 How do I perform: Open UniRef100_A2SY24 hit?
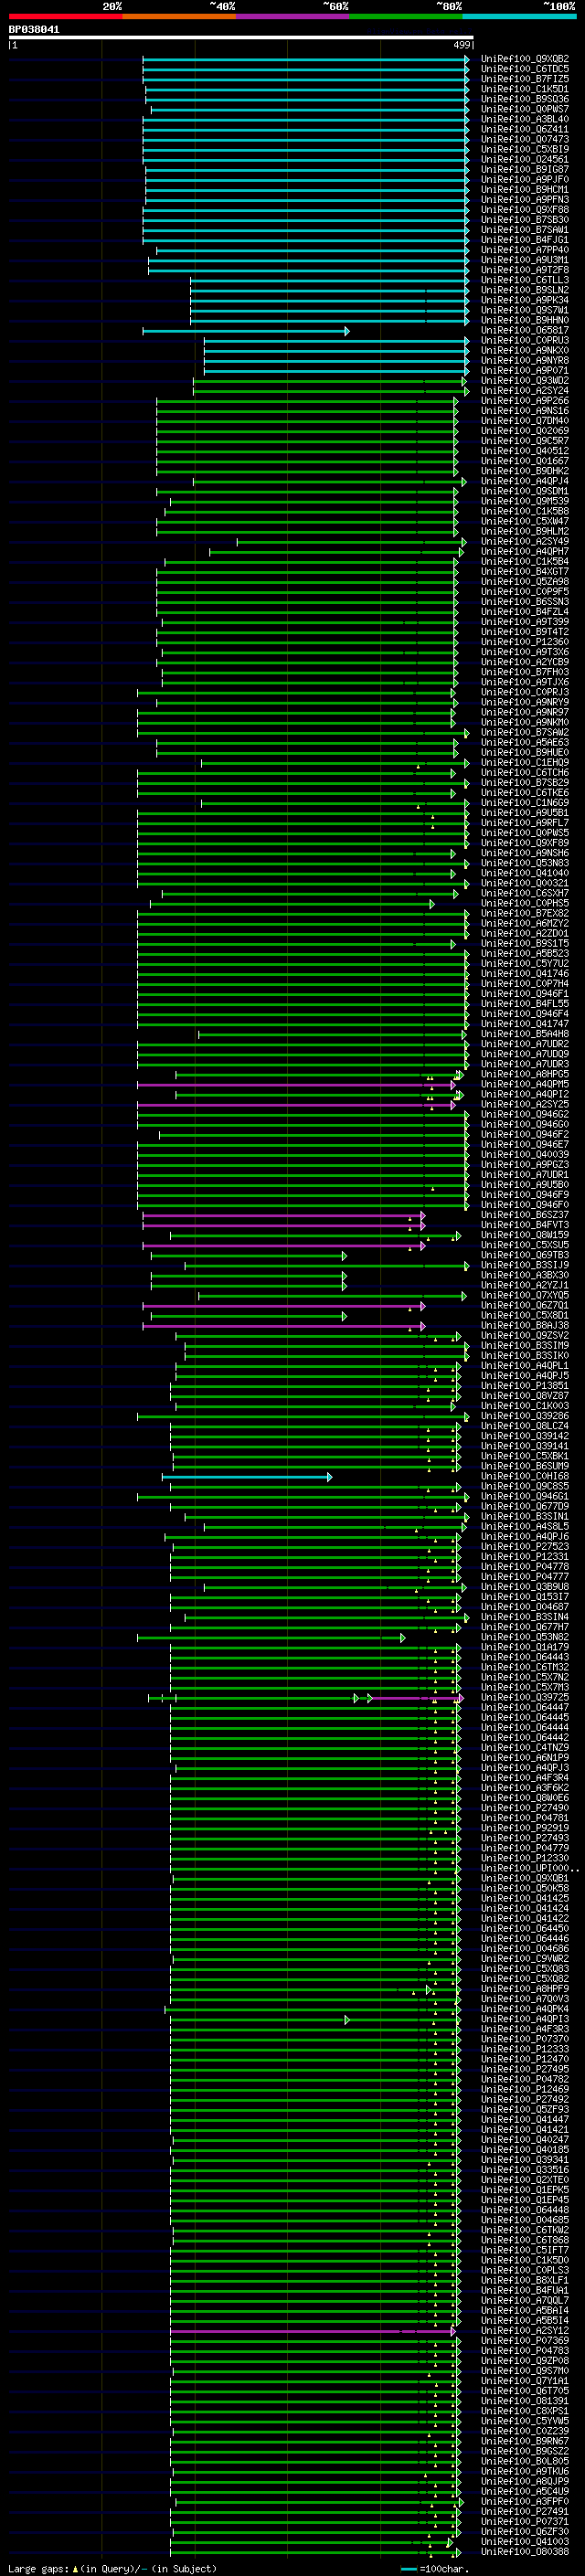[524, 390]
